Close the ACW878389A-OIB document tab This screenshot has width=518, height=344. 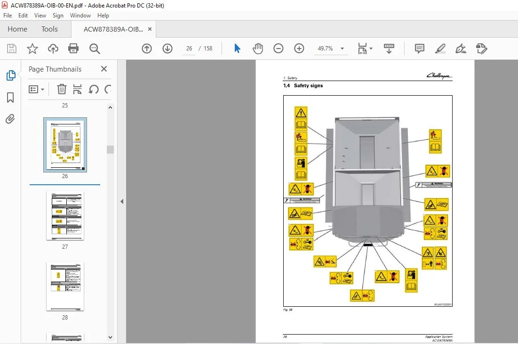tap(150, 29)
